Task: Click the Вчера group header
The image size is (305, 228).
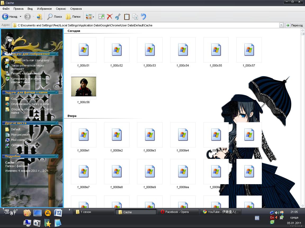Action: click(72, 116)
